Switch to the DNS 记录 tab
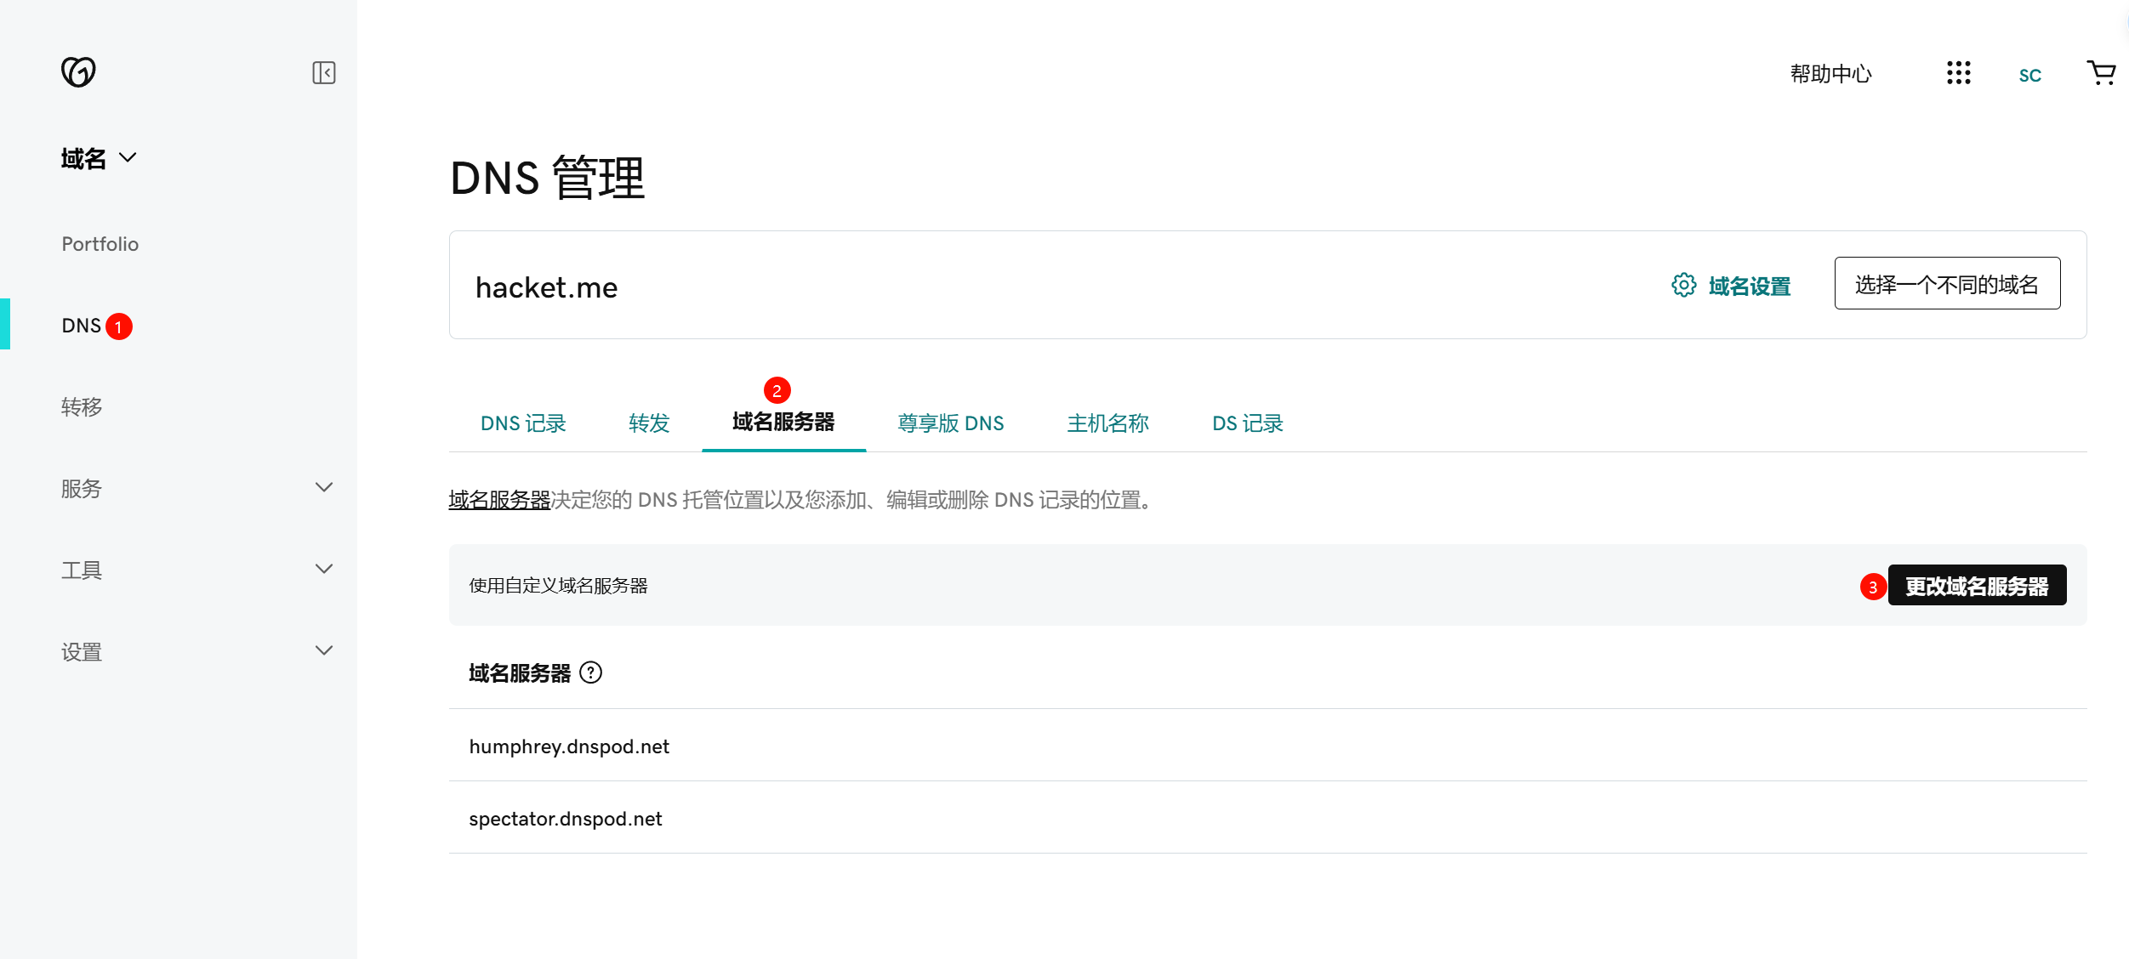Image resolution: width=2129 pixels, height=959 pixels. pos(523,423)
